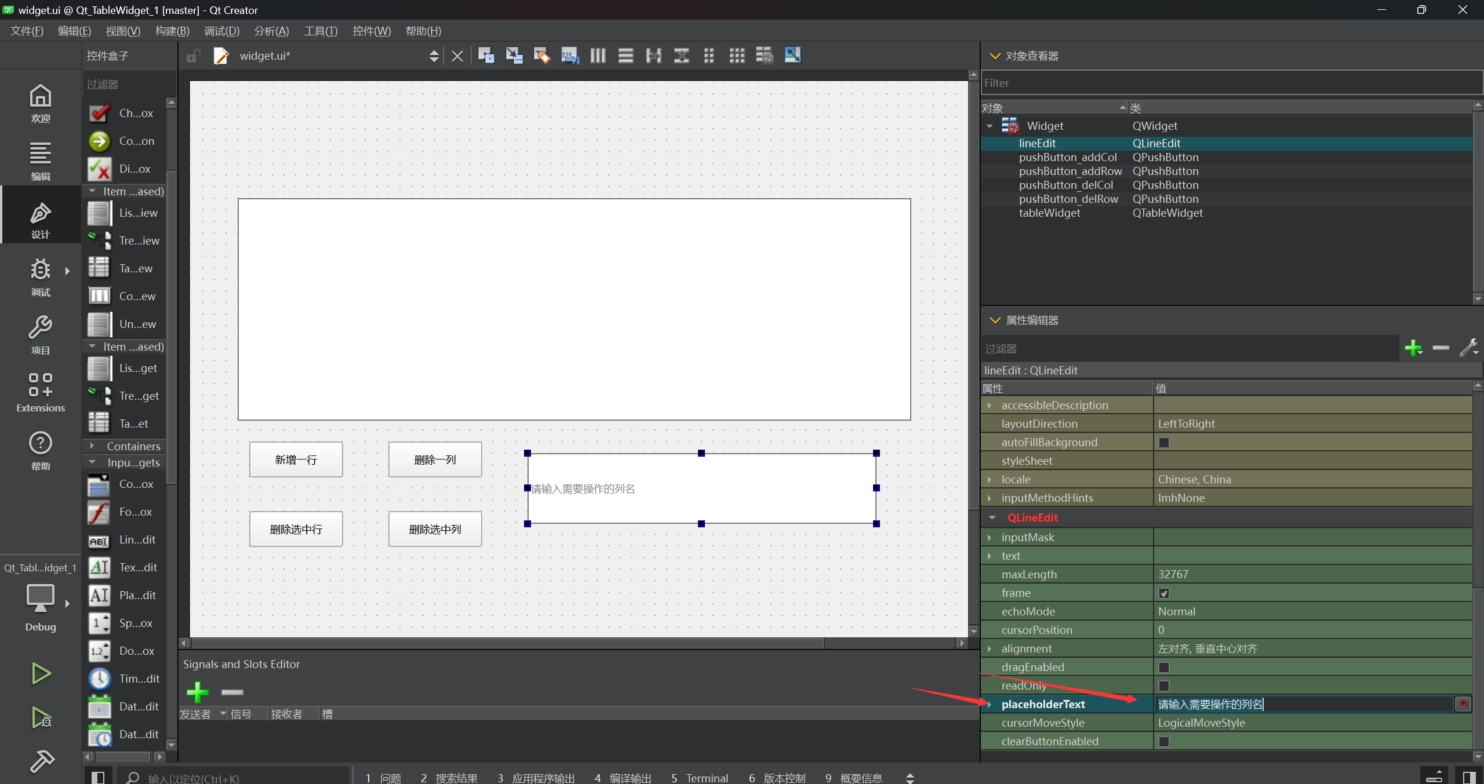Image resolution: width=1484 pixels, height=784 pixels.
Task: Select Edit Buddies toolbar icon
Action: [x=541, y=56]
